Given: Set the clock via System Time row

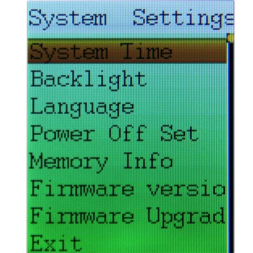Looking at the screenshot, I should click(127, 51).
